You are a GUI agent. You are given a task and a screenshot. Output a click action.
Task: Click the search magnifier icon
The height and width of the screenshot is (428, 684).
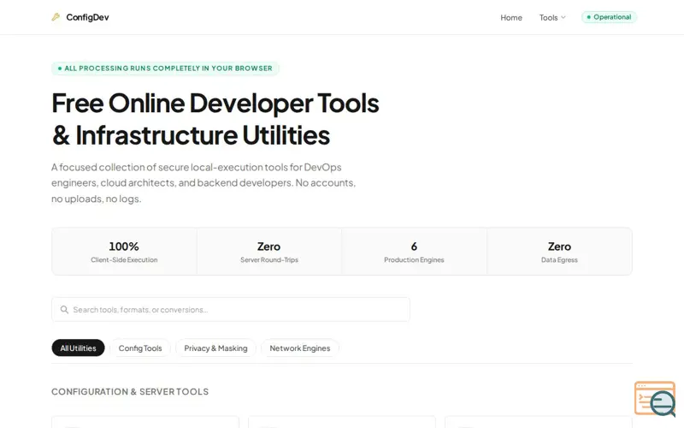[x=64, y=310]
